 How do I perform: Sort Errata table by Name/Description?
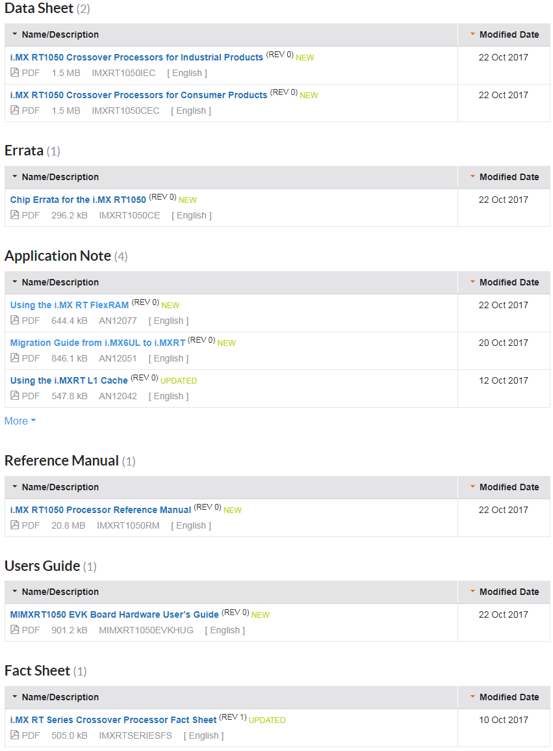click(55, 178)
